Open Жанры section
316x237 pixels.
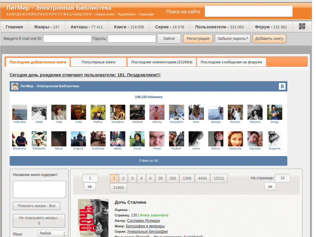47,27
